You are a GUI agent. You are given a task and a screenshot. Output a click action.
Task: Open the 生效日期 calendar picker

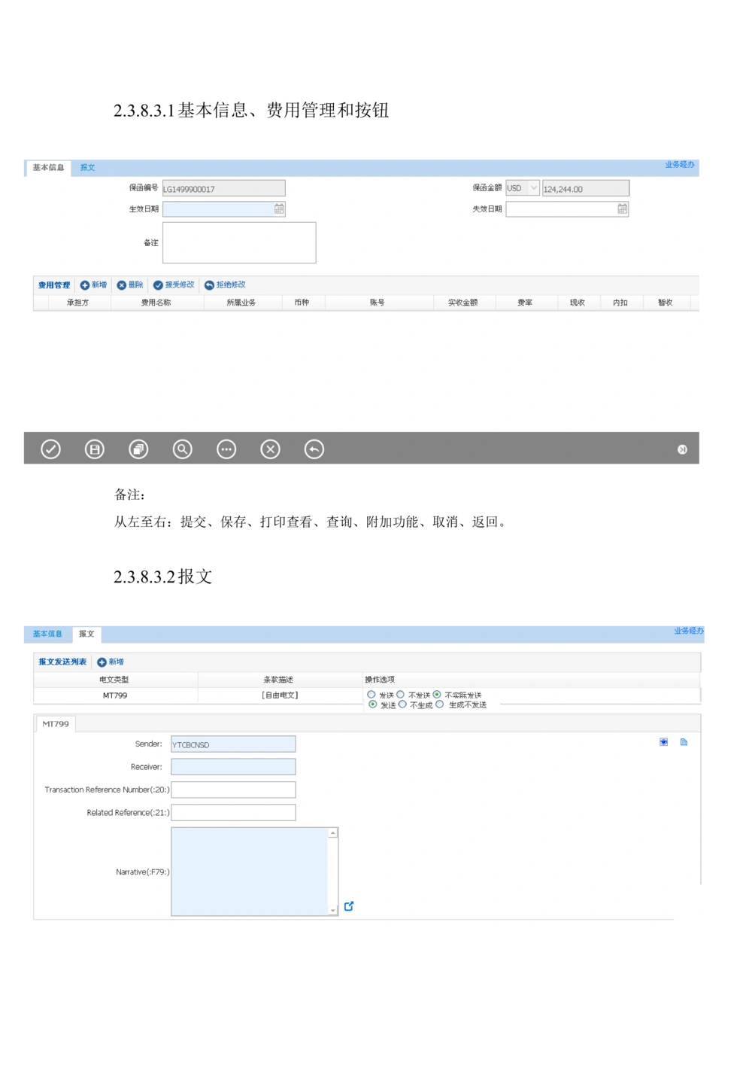tap(279, 209)
